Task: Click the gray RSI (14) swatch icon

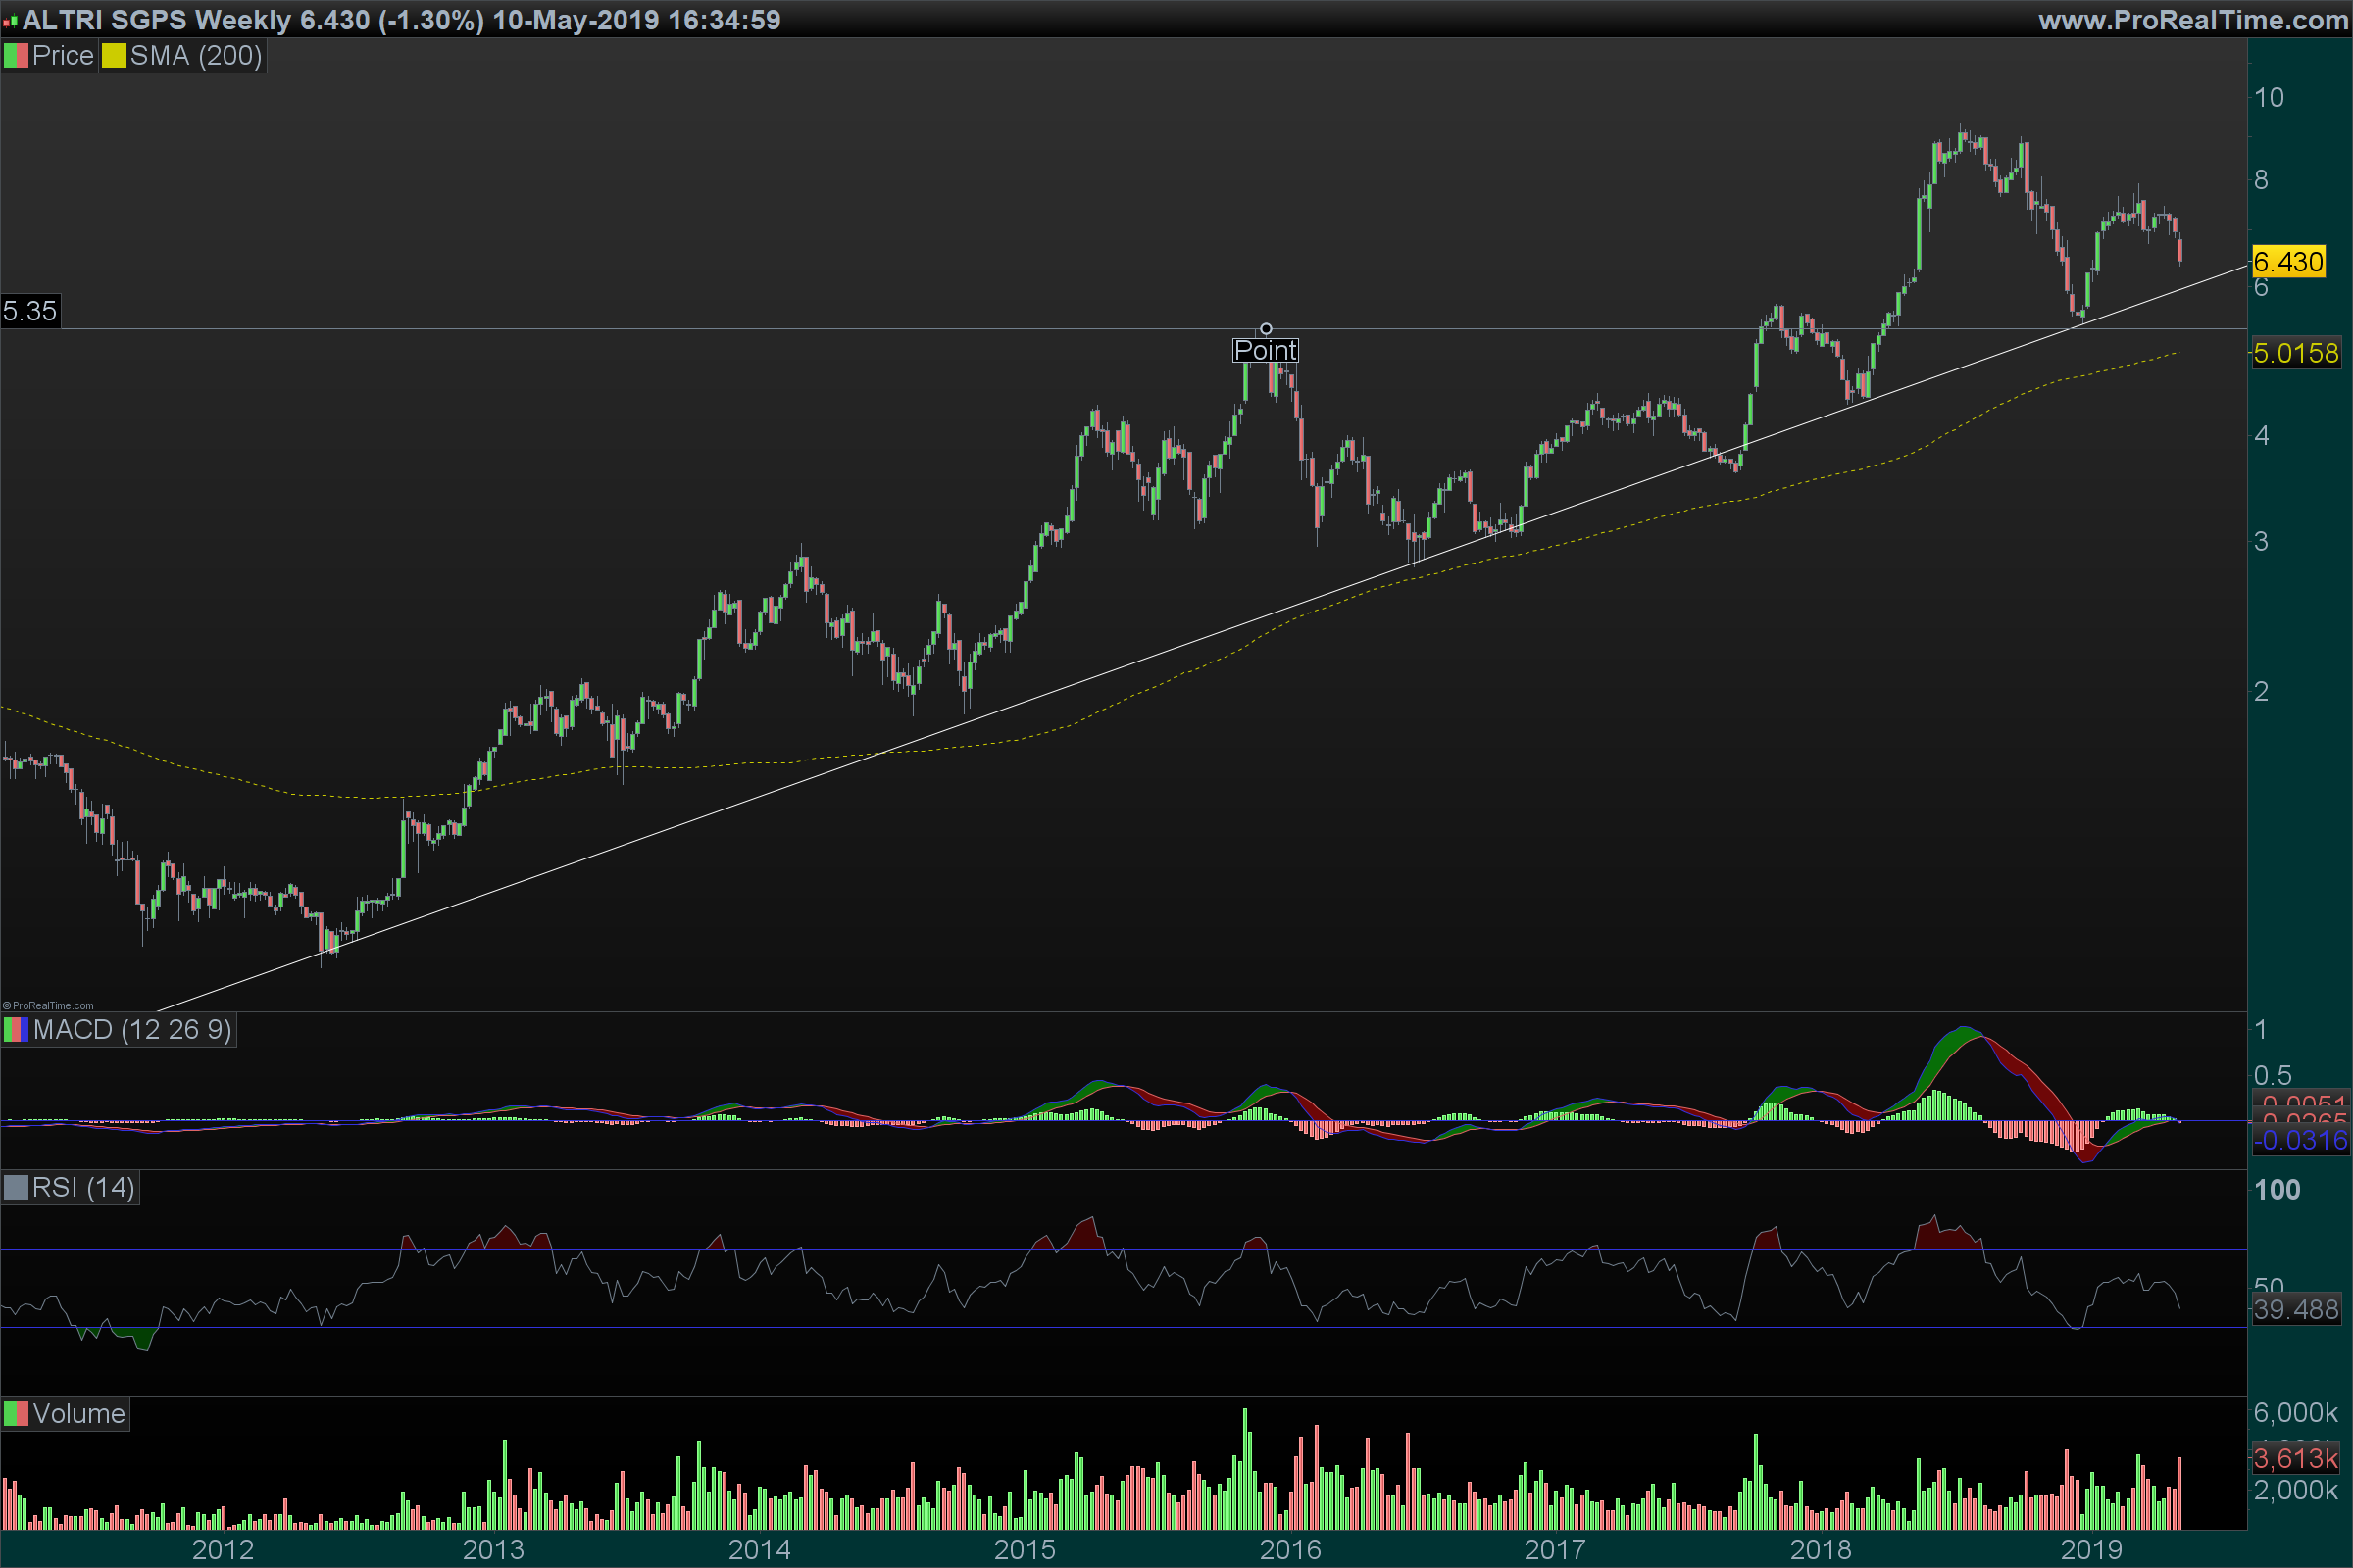Action: coord(16,1188)
